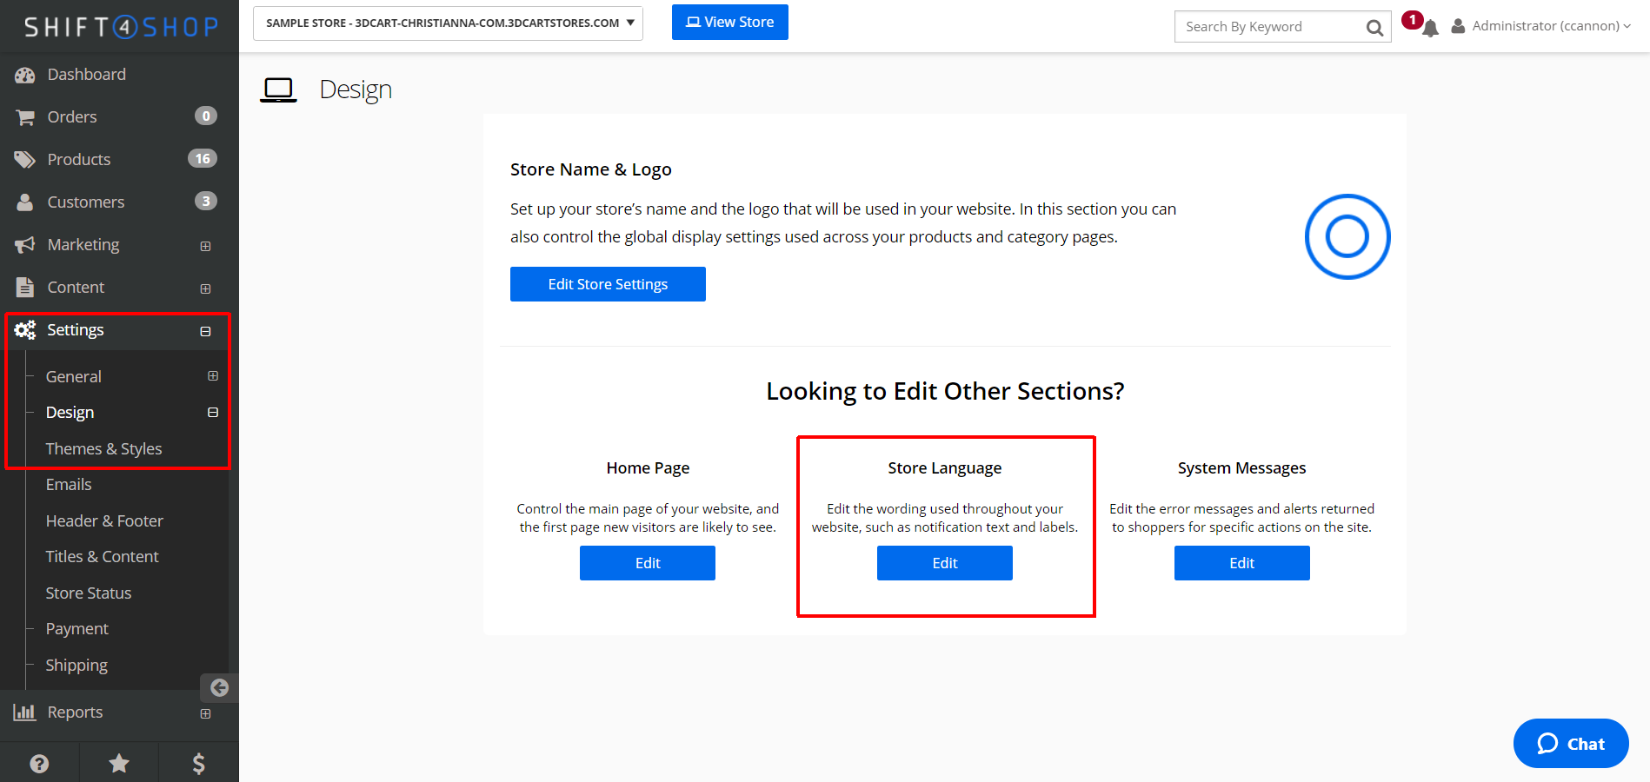Click Edit under Store Language
The image size is (1650, 782).
(x=944, y=563)
